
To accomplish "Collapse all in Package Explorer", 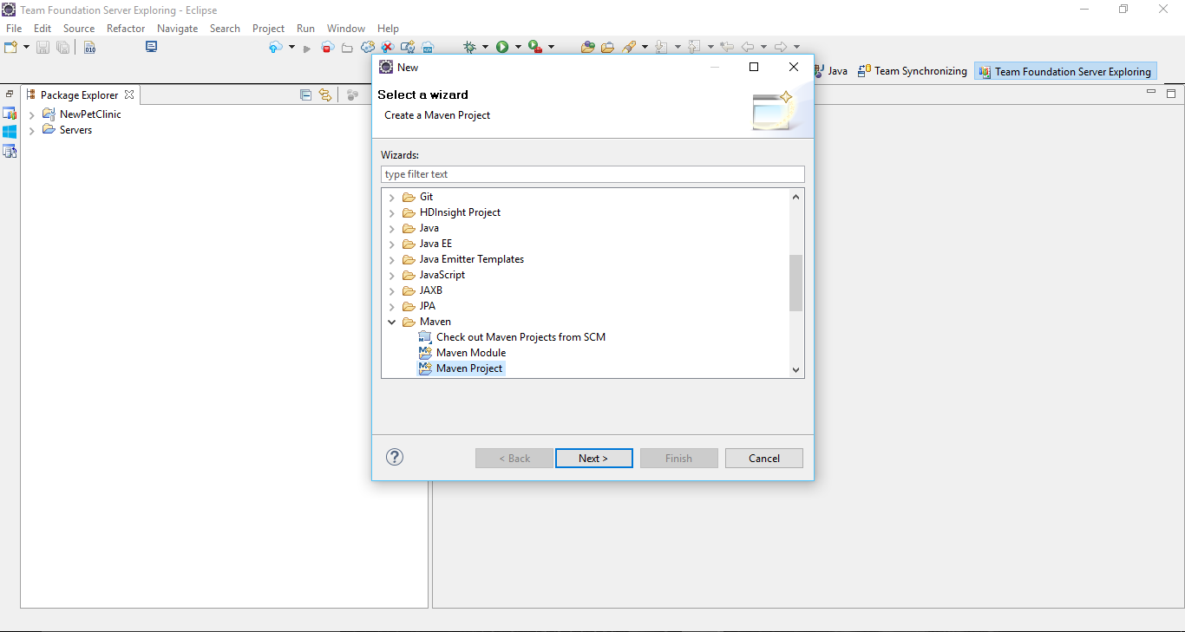I will click(x=305, y=95).
